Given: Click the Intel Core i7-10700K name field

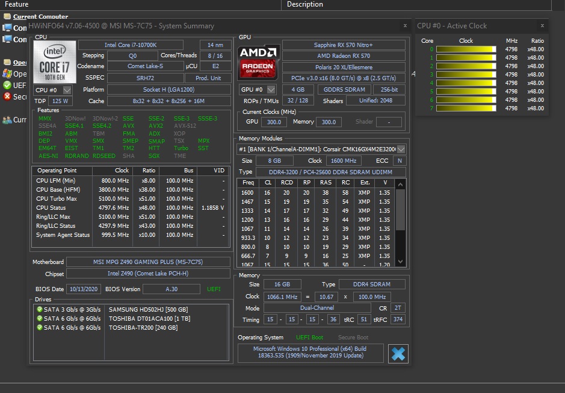Looking at the screenshot, I should [x=131, y=45].
